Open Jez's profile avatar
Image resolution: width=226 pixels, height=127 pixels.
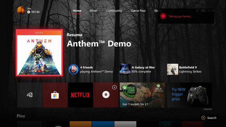[x=21, y=10]
